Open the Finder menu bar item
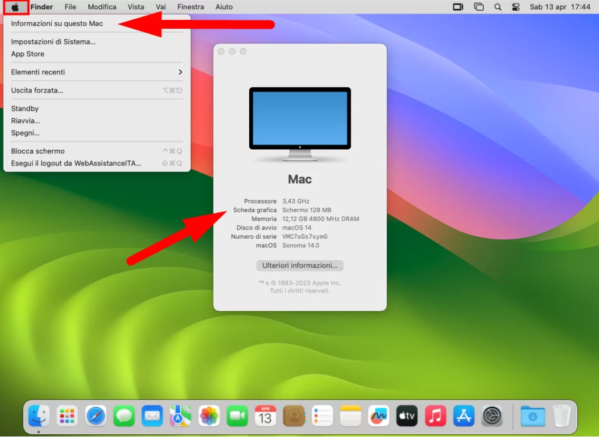The image size is (599, 437). (42, 7)
